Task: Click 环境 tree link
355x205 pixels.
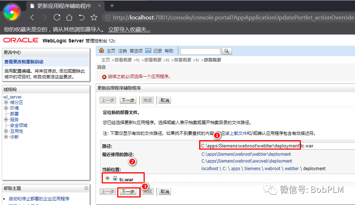Action: pyautogui.click(x=14, y=108)
